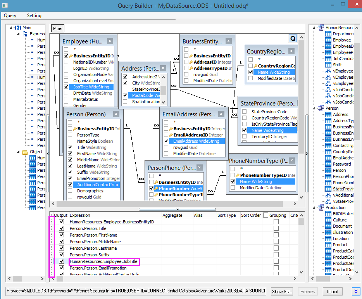Collapse Production schema in right tree
The width and height of the screenshot is (362, 299).
click(x=314, y=207)
